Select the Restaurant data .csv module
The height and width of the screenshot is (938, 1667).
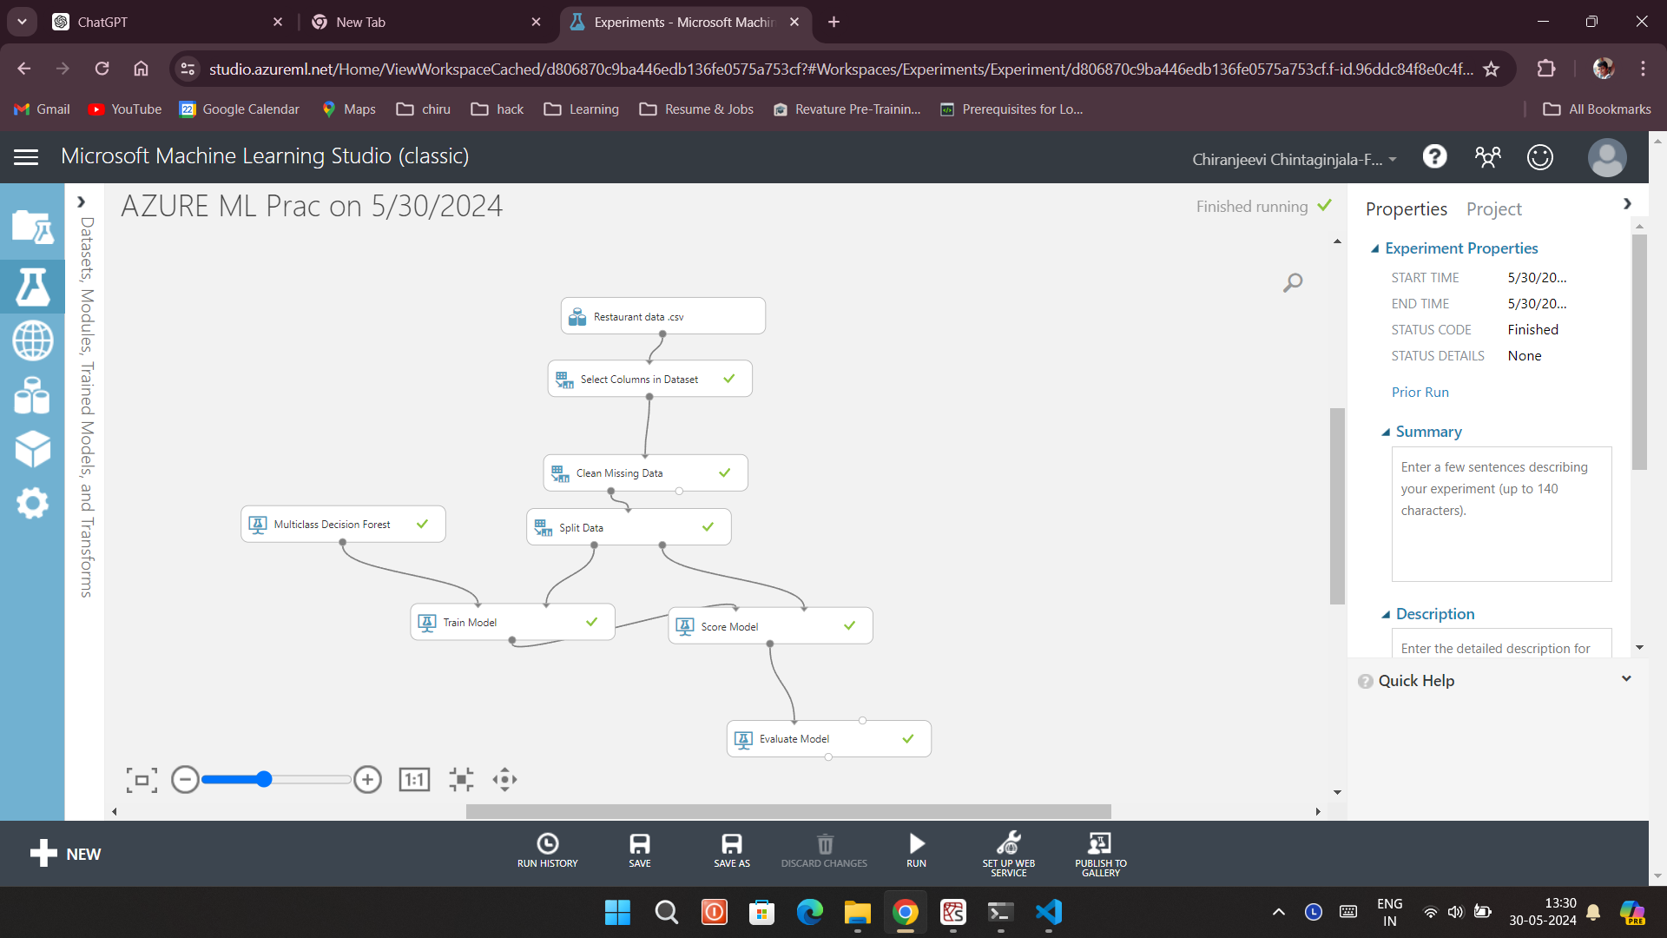coord(663,316)
